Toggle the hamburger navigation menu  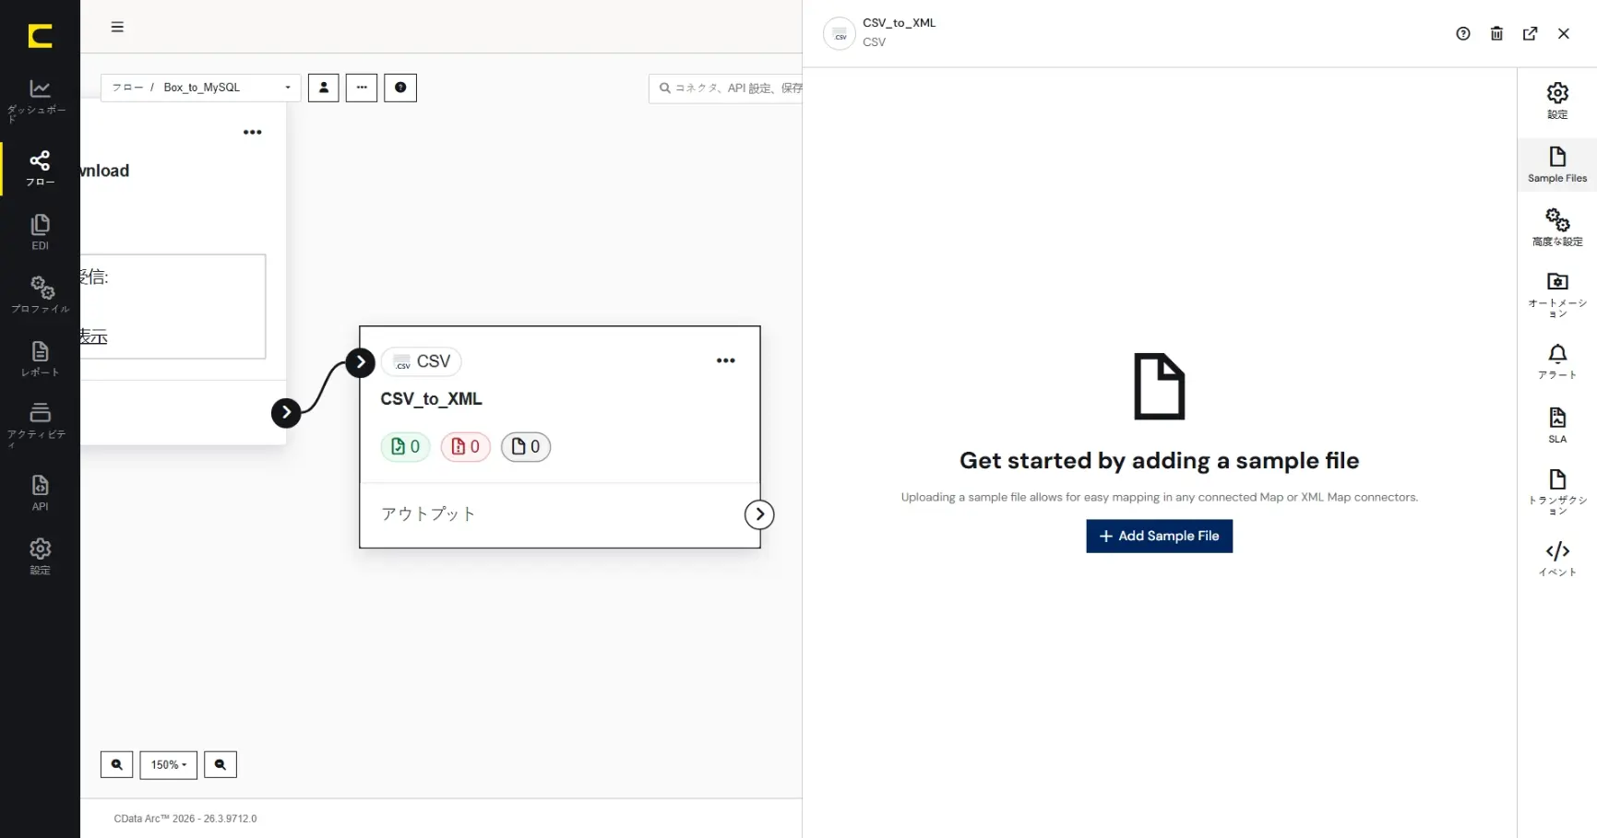(117, 27)
